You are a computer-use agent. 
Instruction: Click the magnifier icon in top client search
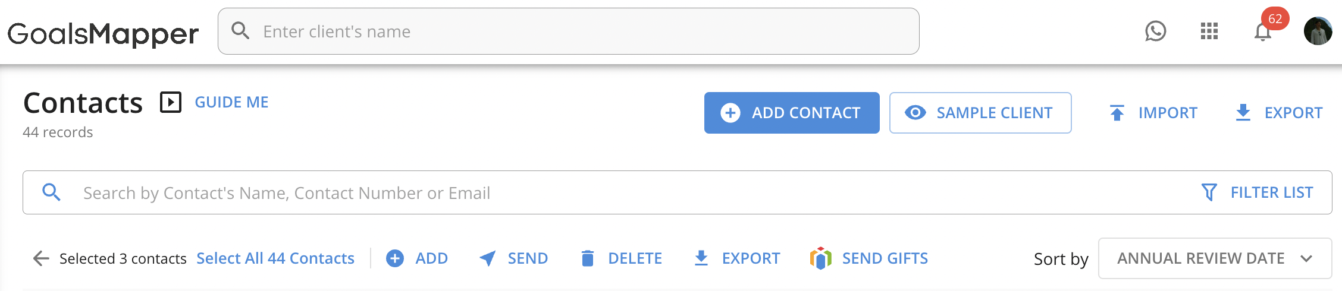coord(240,30)
